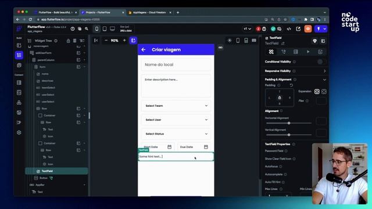Collapse the parentColumn tree node arrow

click(84, 60)
